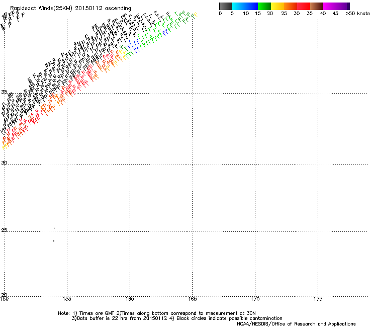Click the 'Black circles indicate possible contamination' note

point(229,318)
